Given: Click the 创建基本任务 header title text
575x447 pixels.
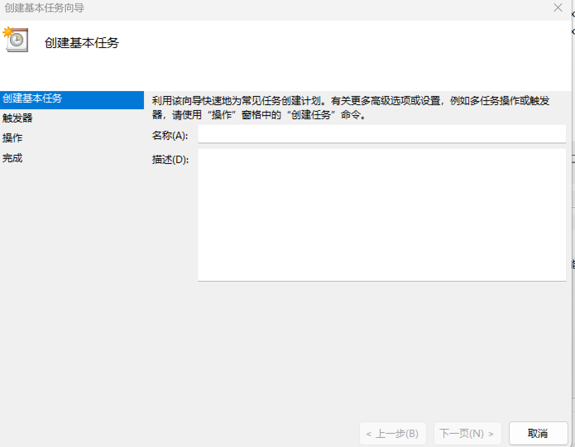Looking at the screenshot, I should coord(82,43).
